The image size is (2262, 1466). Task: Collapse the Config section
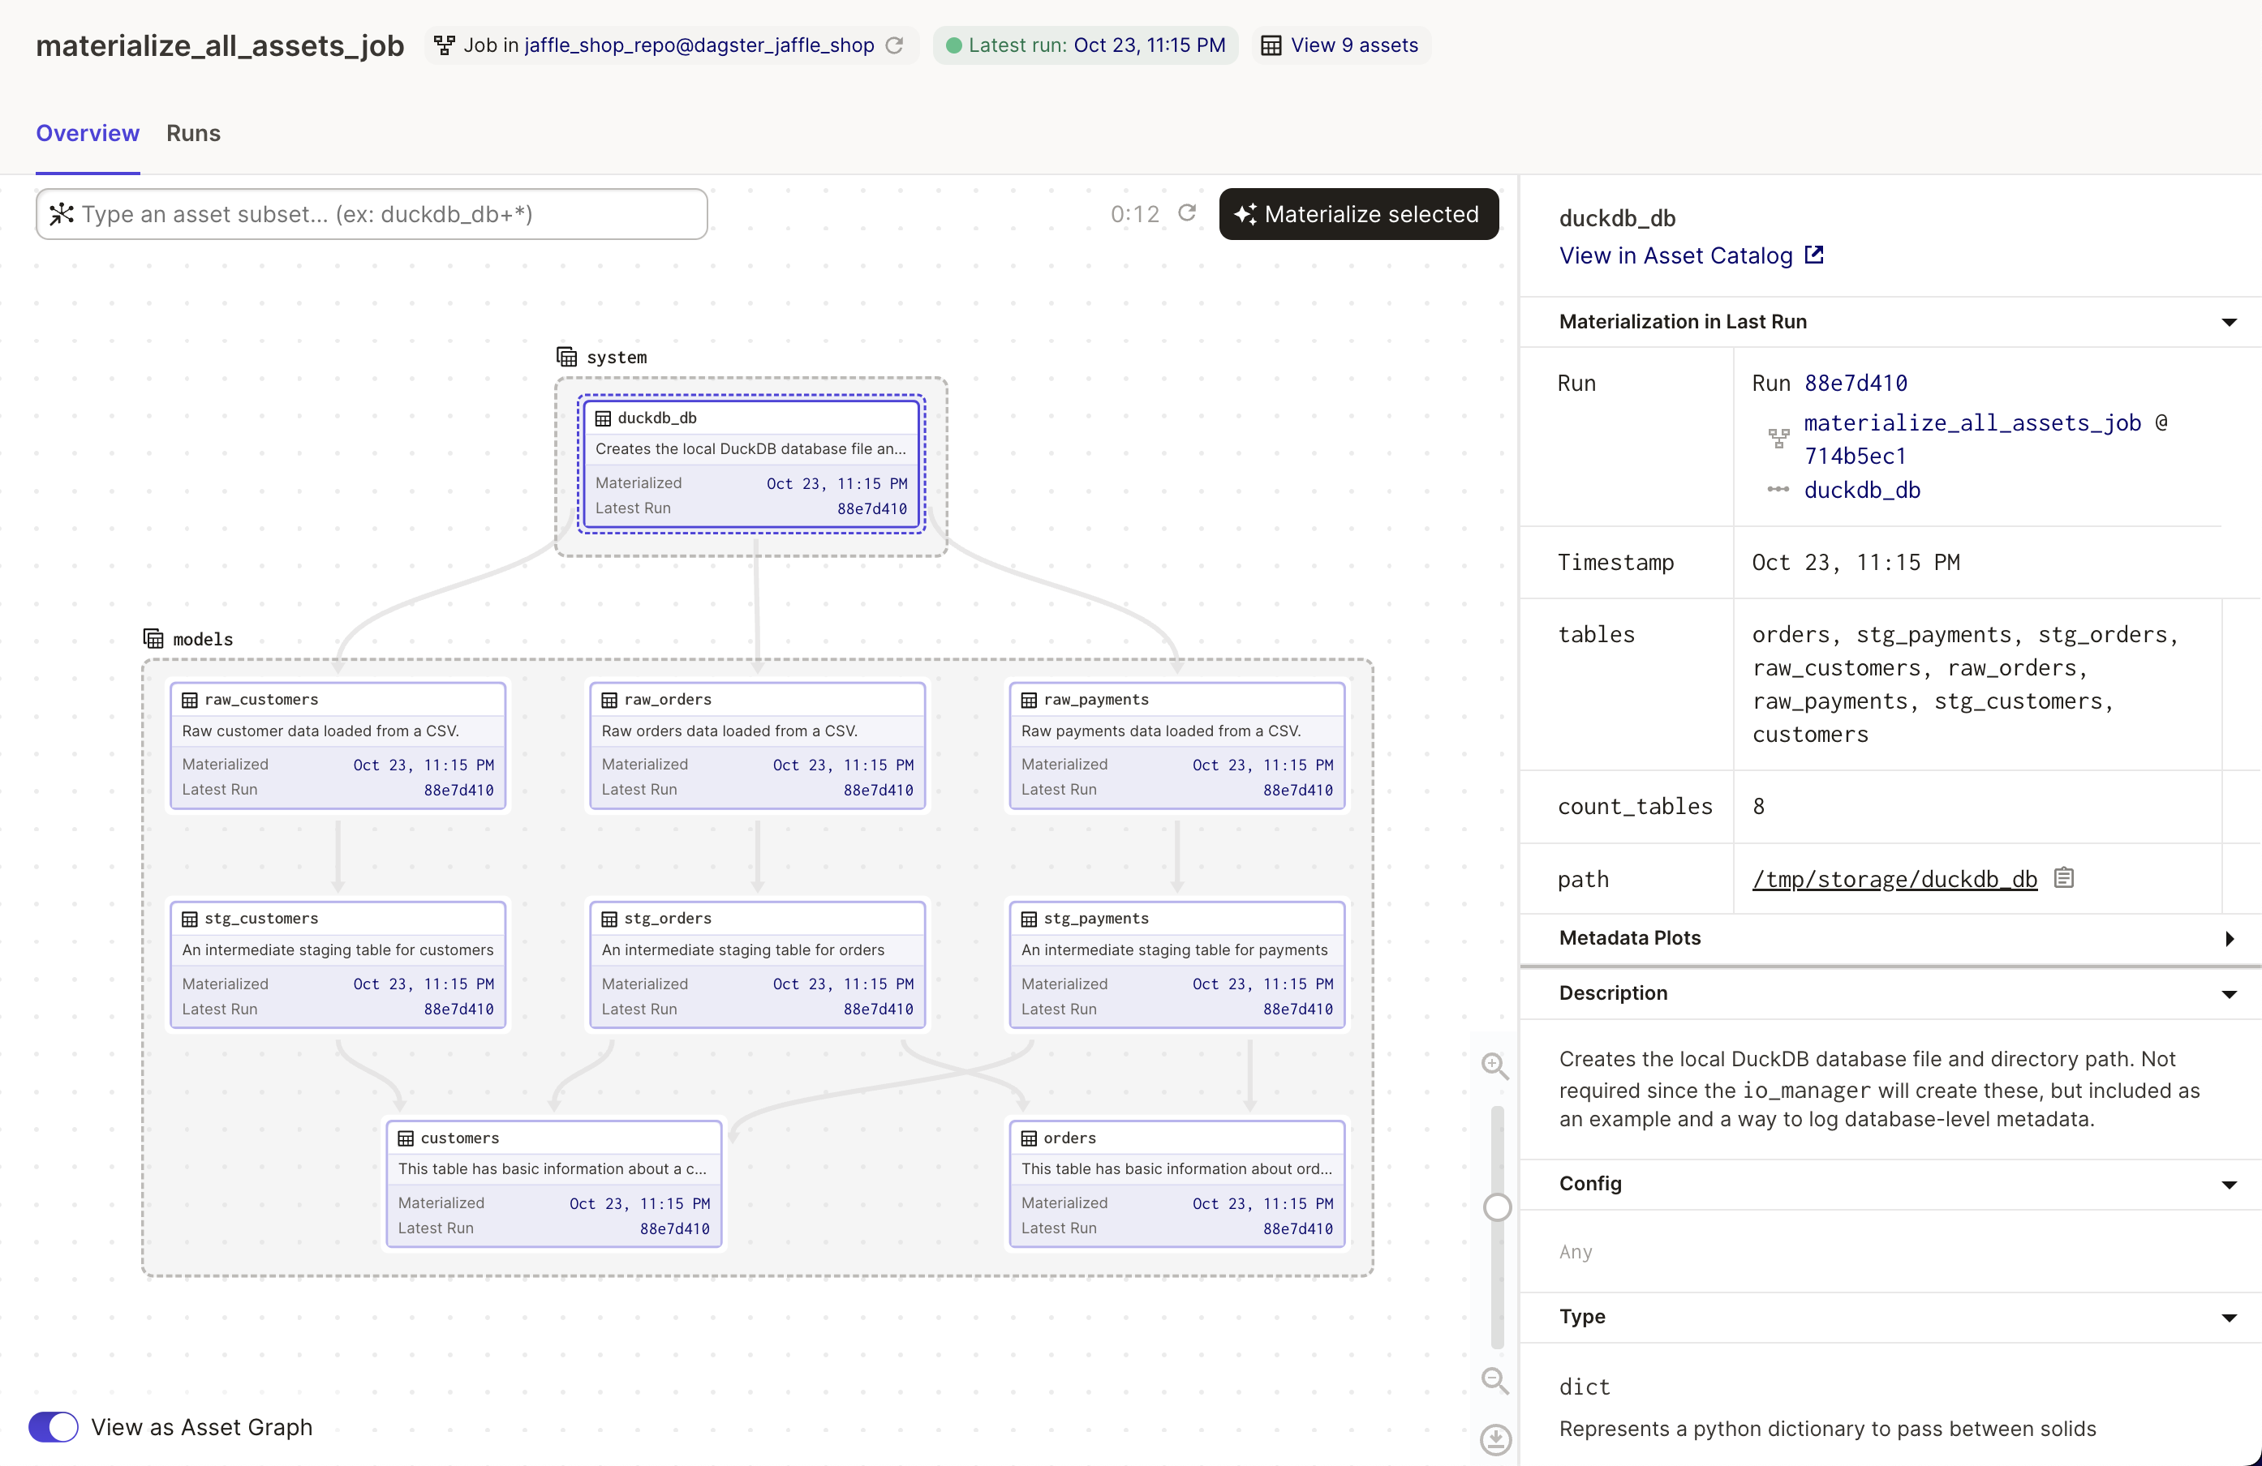(x=2228, y=1184)
